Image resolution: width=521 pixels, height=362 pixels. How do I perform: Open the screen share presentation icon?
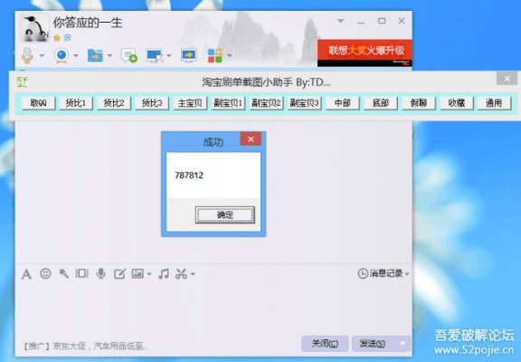pos(189,55)
